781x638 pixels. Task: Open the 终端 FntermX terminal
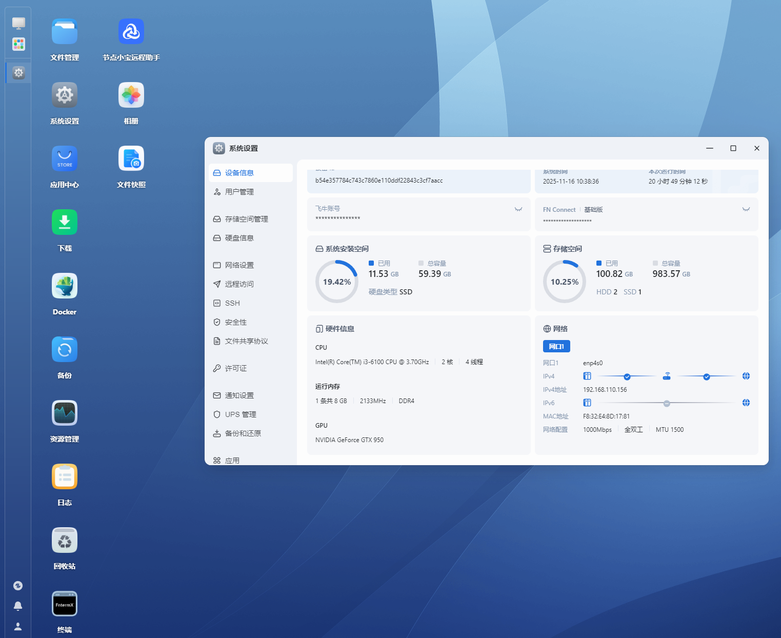tap(65, 604)
